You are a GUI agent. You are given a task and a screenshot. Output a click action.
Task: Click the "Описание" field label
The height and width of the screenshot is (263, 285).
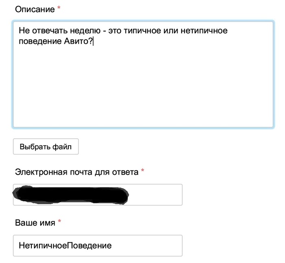(34, 9)
